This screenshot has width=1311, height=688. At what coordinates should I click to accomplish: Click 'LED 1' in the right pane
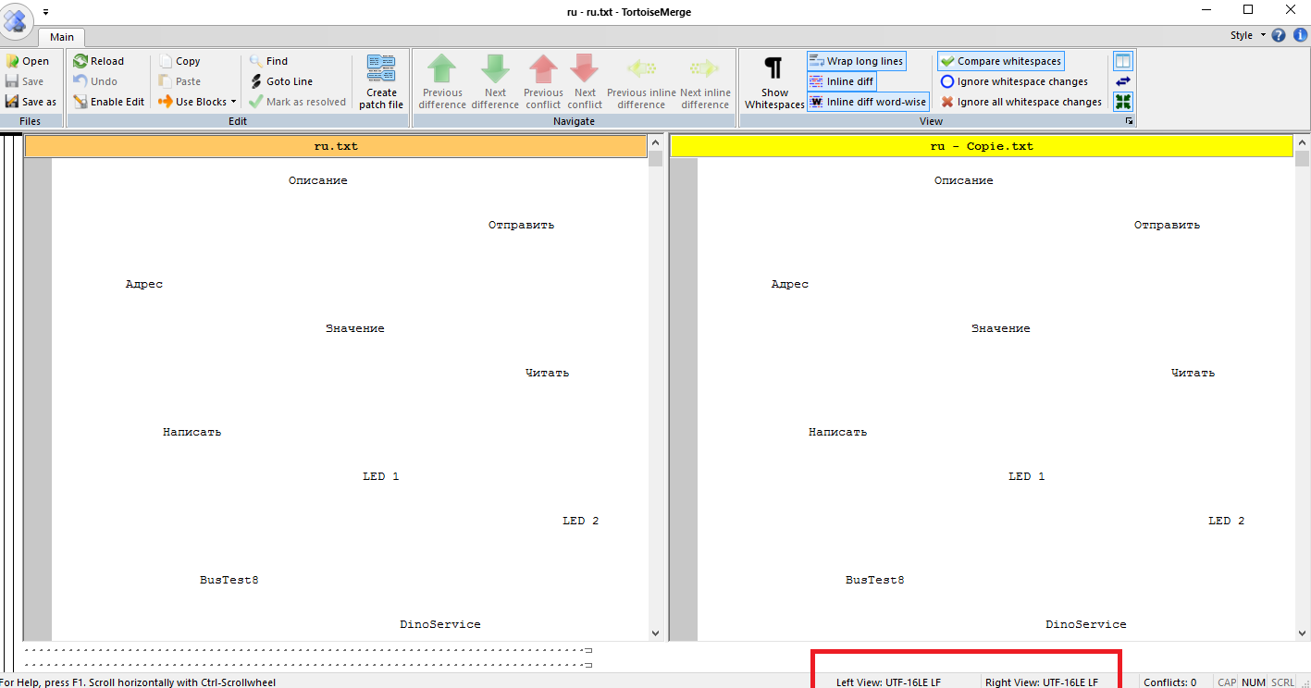1027,476
